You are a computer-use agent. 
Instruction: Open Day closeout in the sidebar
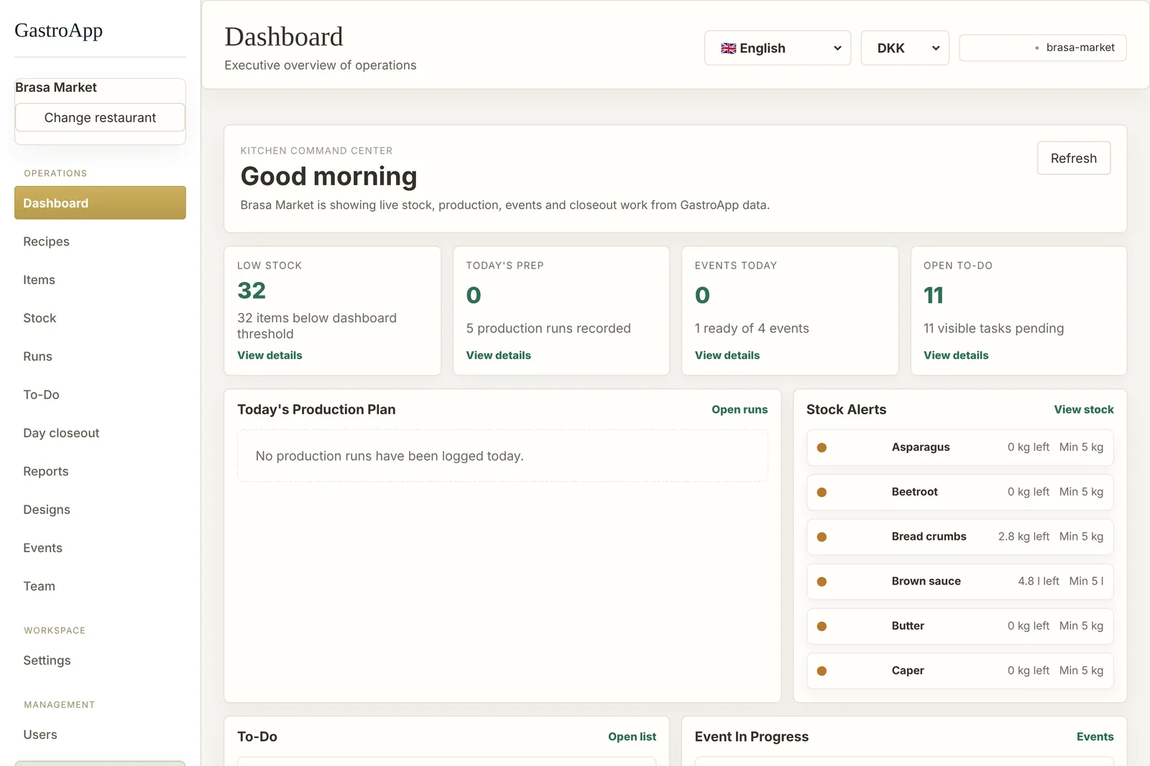[x=100, y=433]
